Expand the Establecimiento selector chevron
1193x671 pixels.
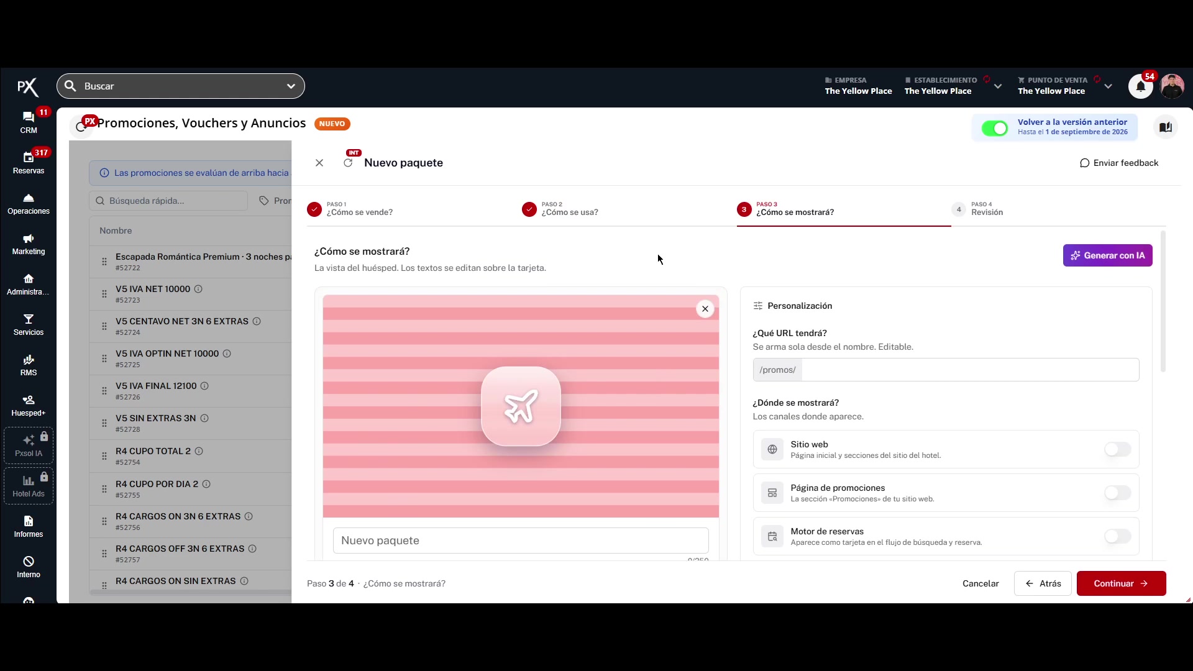[998, 86]
